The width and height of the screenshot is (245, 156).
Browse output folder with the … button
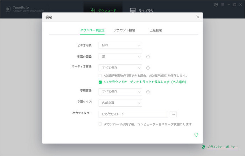pos(173,114)
